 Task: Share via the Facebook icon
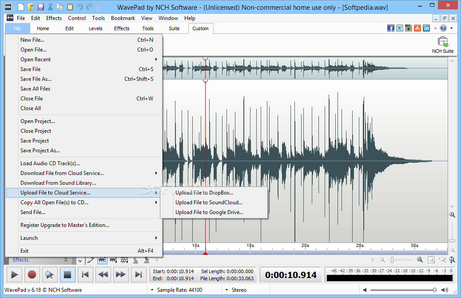point(391,28)
